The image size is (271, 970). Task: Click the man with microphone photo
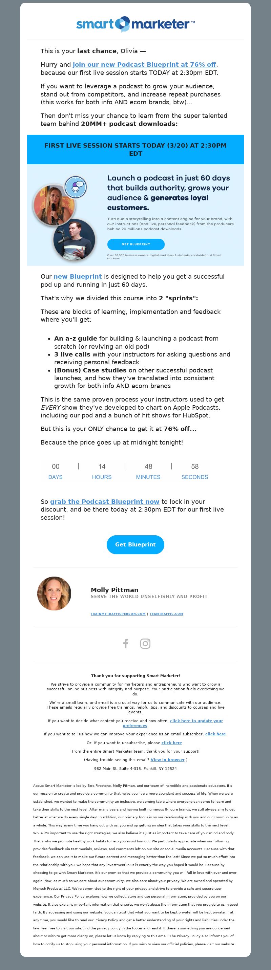point(74,240)
